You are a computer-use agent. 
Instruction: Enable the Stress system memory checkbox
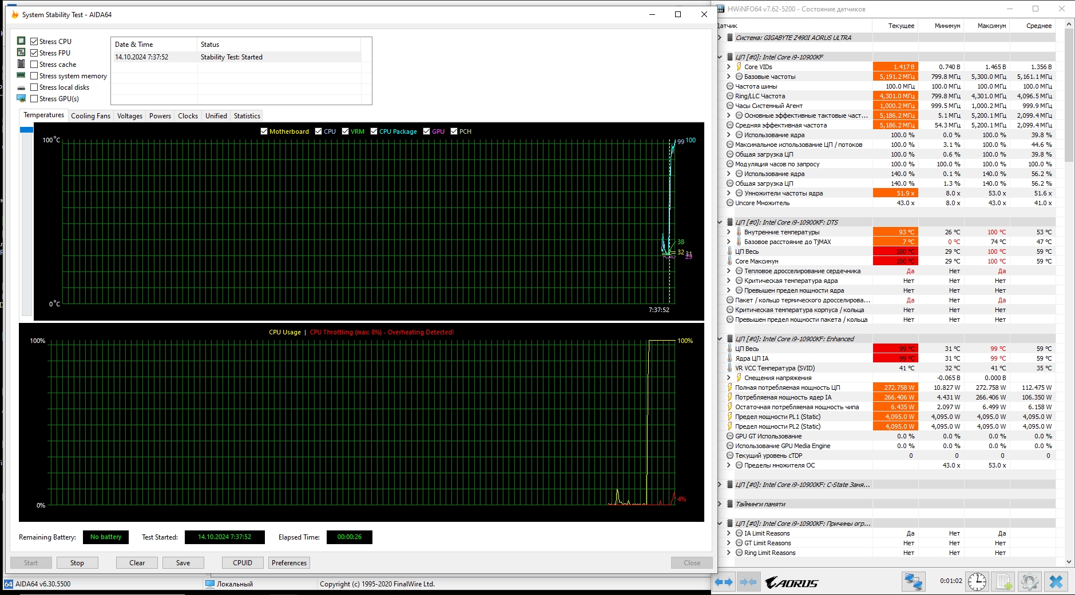34,75
